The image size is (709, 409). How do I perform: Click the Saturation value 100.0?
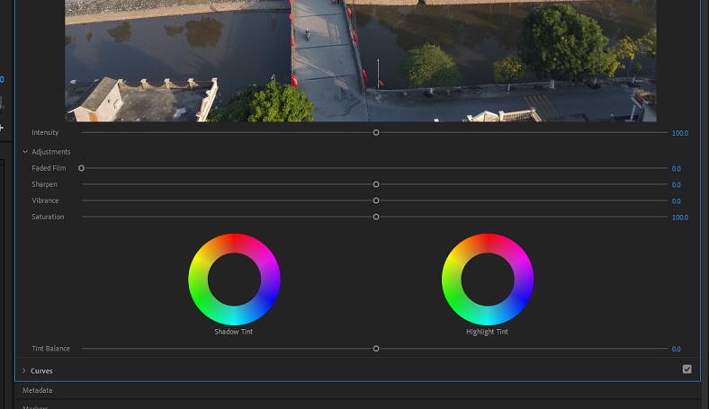coord(679,217)
